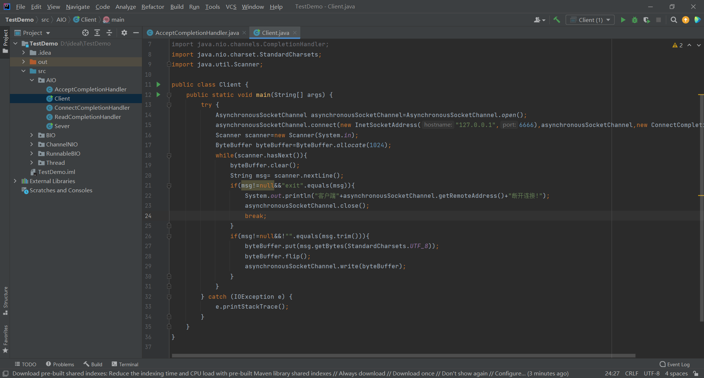Collapse the src folder
The width and height of the screenshot is (704, 378).
pos(23,71)
